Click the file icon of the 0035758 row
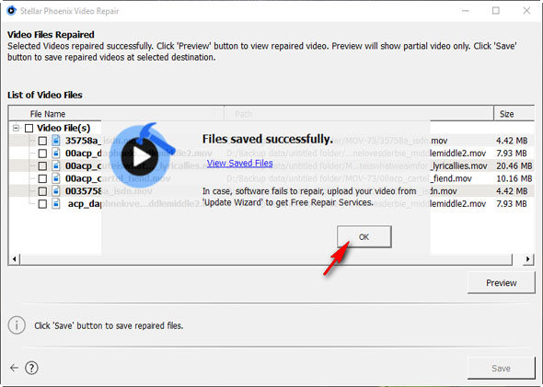This screenshot has width=543, height=387. click(56, 191)
